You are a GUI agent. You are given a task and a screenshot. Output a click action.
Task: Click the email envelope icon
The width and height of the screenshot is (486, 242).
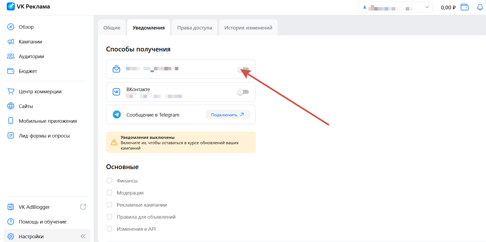click(116, 69)
